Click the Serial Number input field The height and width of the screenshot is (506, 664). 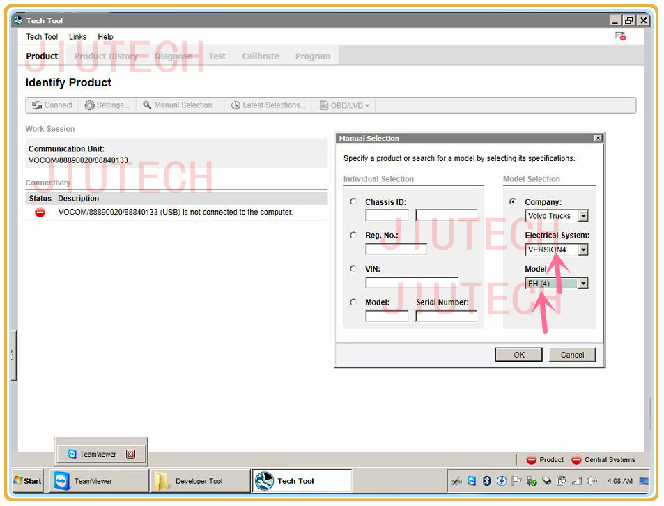pyautogui.click(x=447, y=316)
